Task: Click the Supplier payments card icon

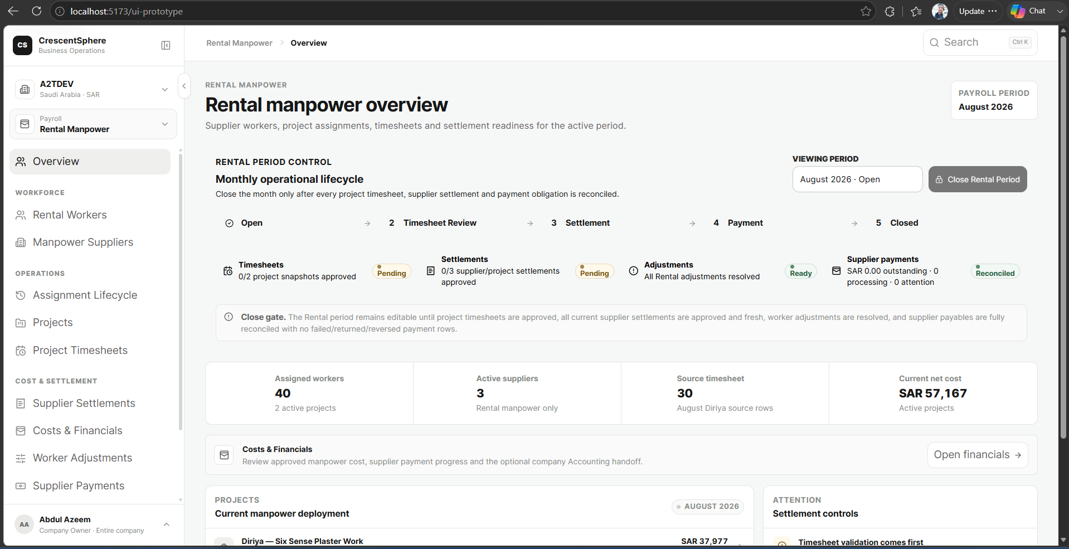Action: pos(837,271)
